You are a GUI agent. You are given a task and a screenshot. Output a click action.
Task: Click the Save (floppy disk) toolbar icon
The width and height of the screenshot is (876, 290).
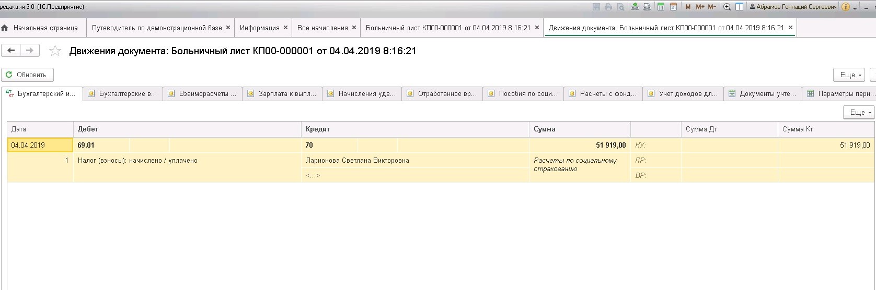[596, 7]
